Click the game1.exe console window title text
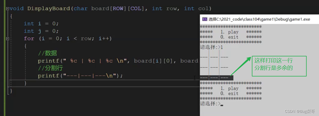The height and width of the screenshot is (116, 319). 259,19
